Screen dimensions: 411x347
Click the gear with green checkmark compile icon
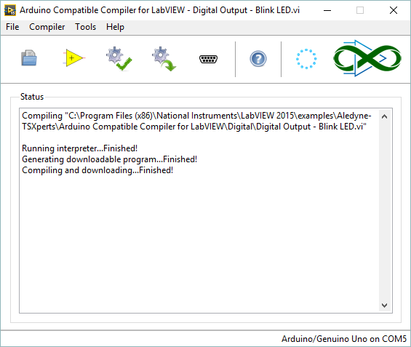click(119, 59)
